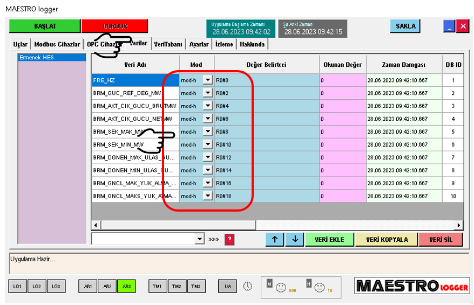Click the UA indicator
The width and height of the screenshot is (474, 305).
[x=228, y=286]
